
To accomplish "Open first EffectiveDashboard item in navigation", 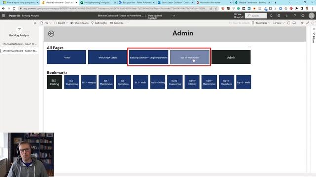I will pos(20,44).
